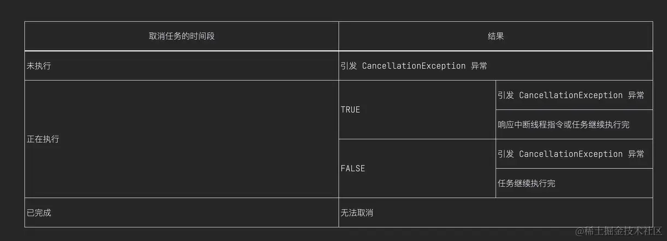
Task: Select the 响应中断线程指令或任务继续执行完 cell
Action: tap(563, 125)
